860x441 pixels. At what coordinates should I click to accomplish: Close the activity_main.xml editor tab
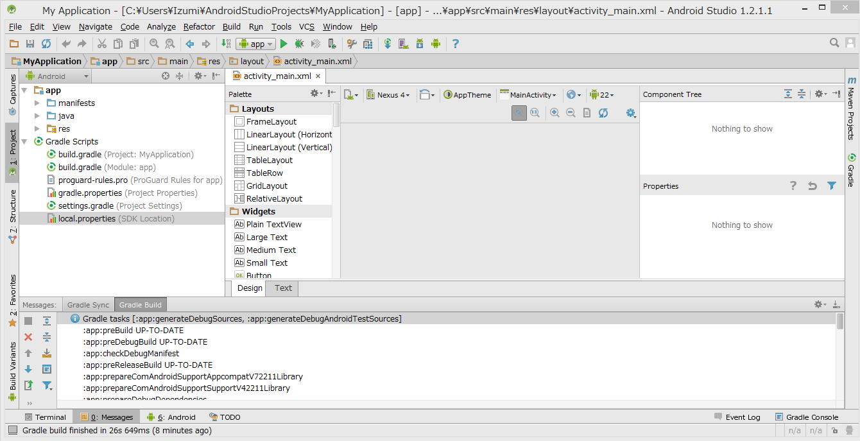click(318, 76)
